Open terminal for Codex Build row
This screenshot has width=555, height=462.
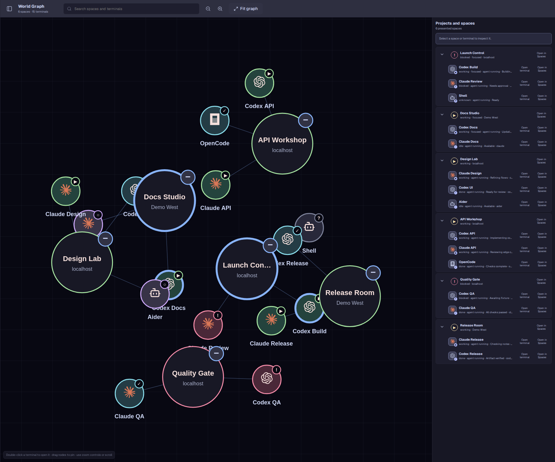click(x=525, y=69)
